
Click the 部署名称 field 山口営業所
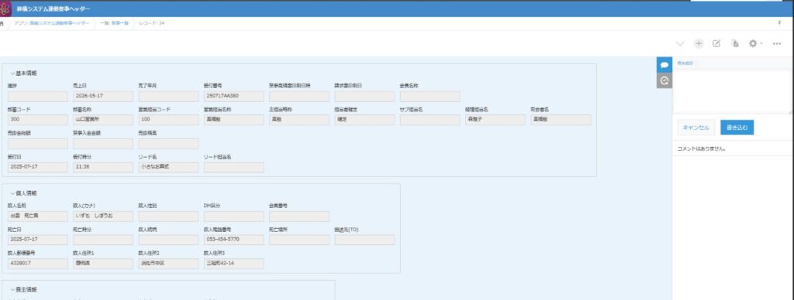(x=103, y=120)
